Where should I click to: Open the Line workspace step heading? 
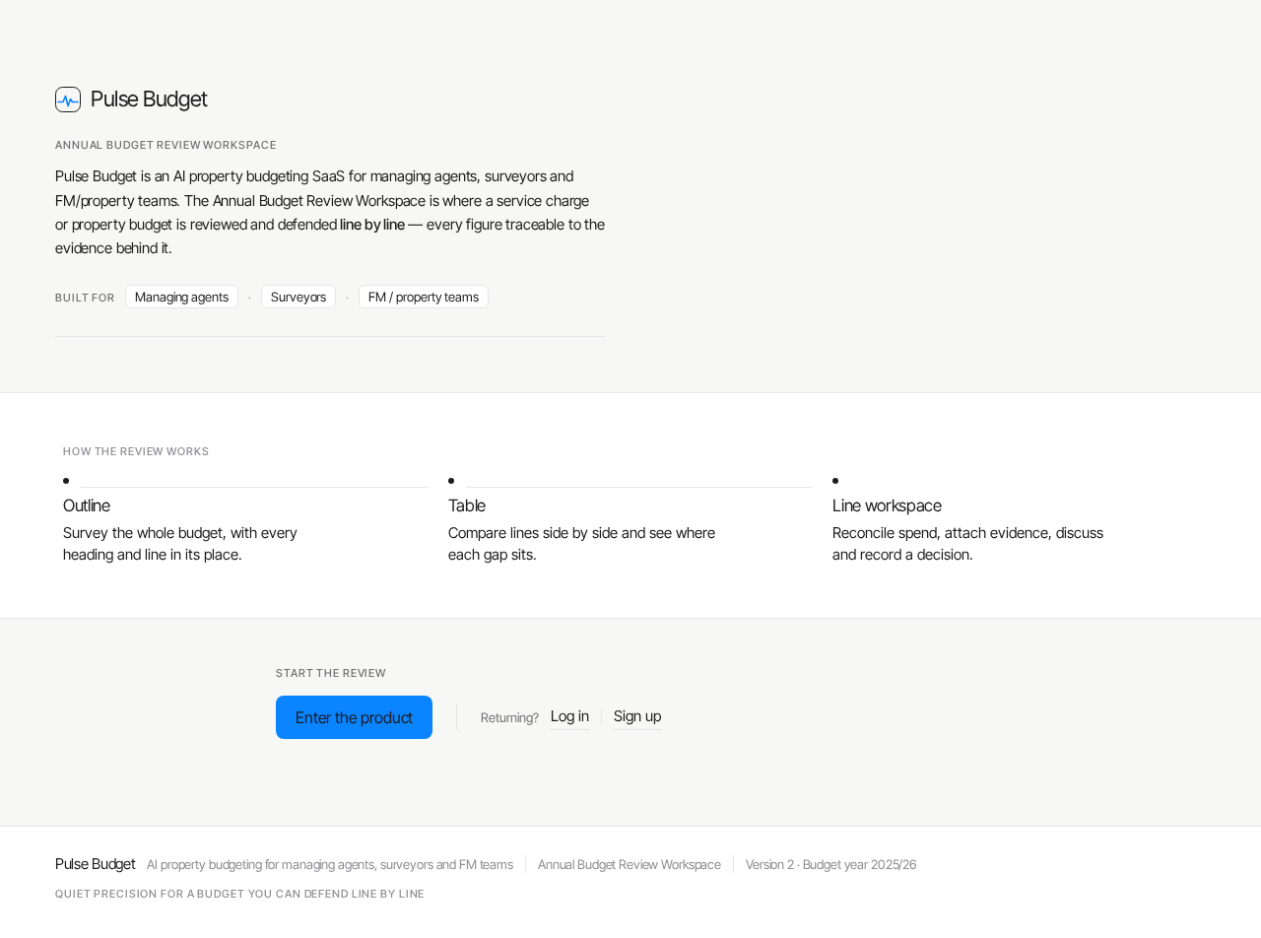point(887,505)
